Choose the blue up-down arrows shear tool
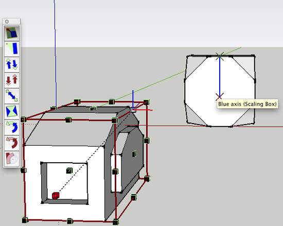Screen dimensions: 283x226 click(x=12, y=64)
